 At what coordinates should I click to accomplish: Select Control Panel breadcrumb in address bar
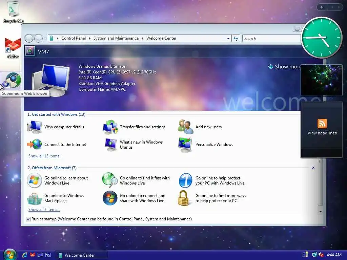click(x=74, y=38)
